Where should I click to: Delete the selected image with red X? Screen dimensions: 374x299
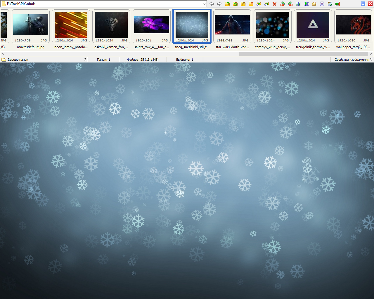pyautogui.click(x=275, y=4)
